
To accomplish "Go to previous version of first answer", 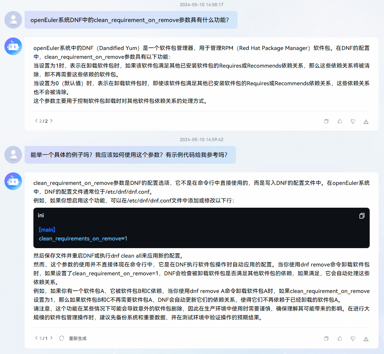I will [36, 121].
